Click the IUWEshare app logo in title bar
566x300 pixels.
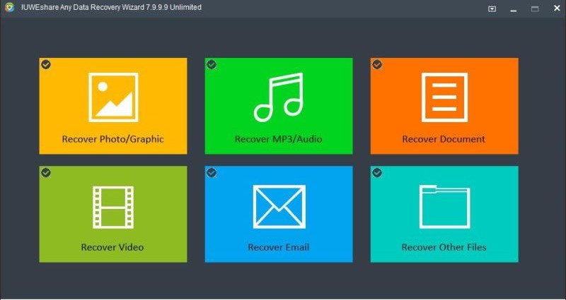(x=9, y=7)
